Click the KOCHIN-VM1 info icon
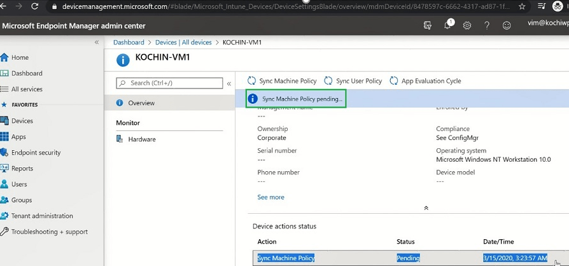569x266 pixels. click(123, 60)
